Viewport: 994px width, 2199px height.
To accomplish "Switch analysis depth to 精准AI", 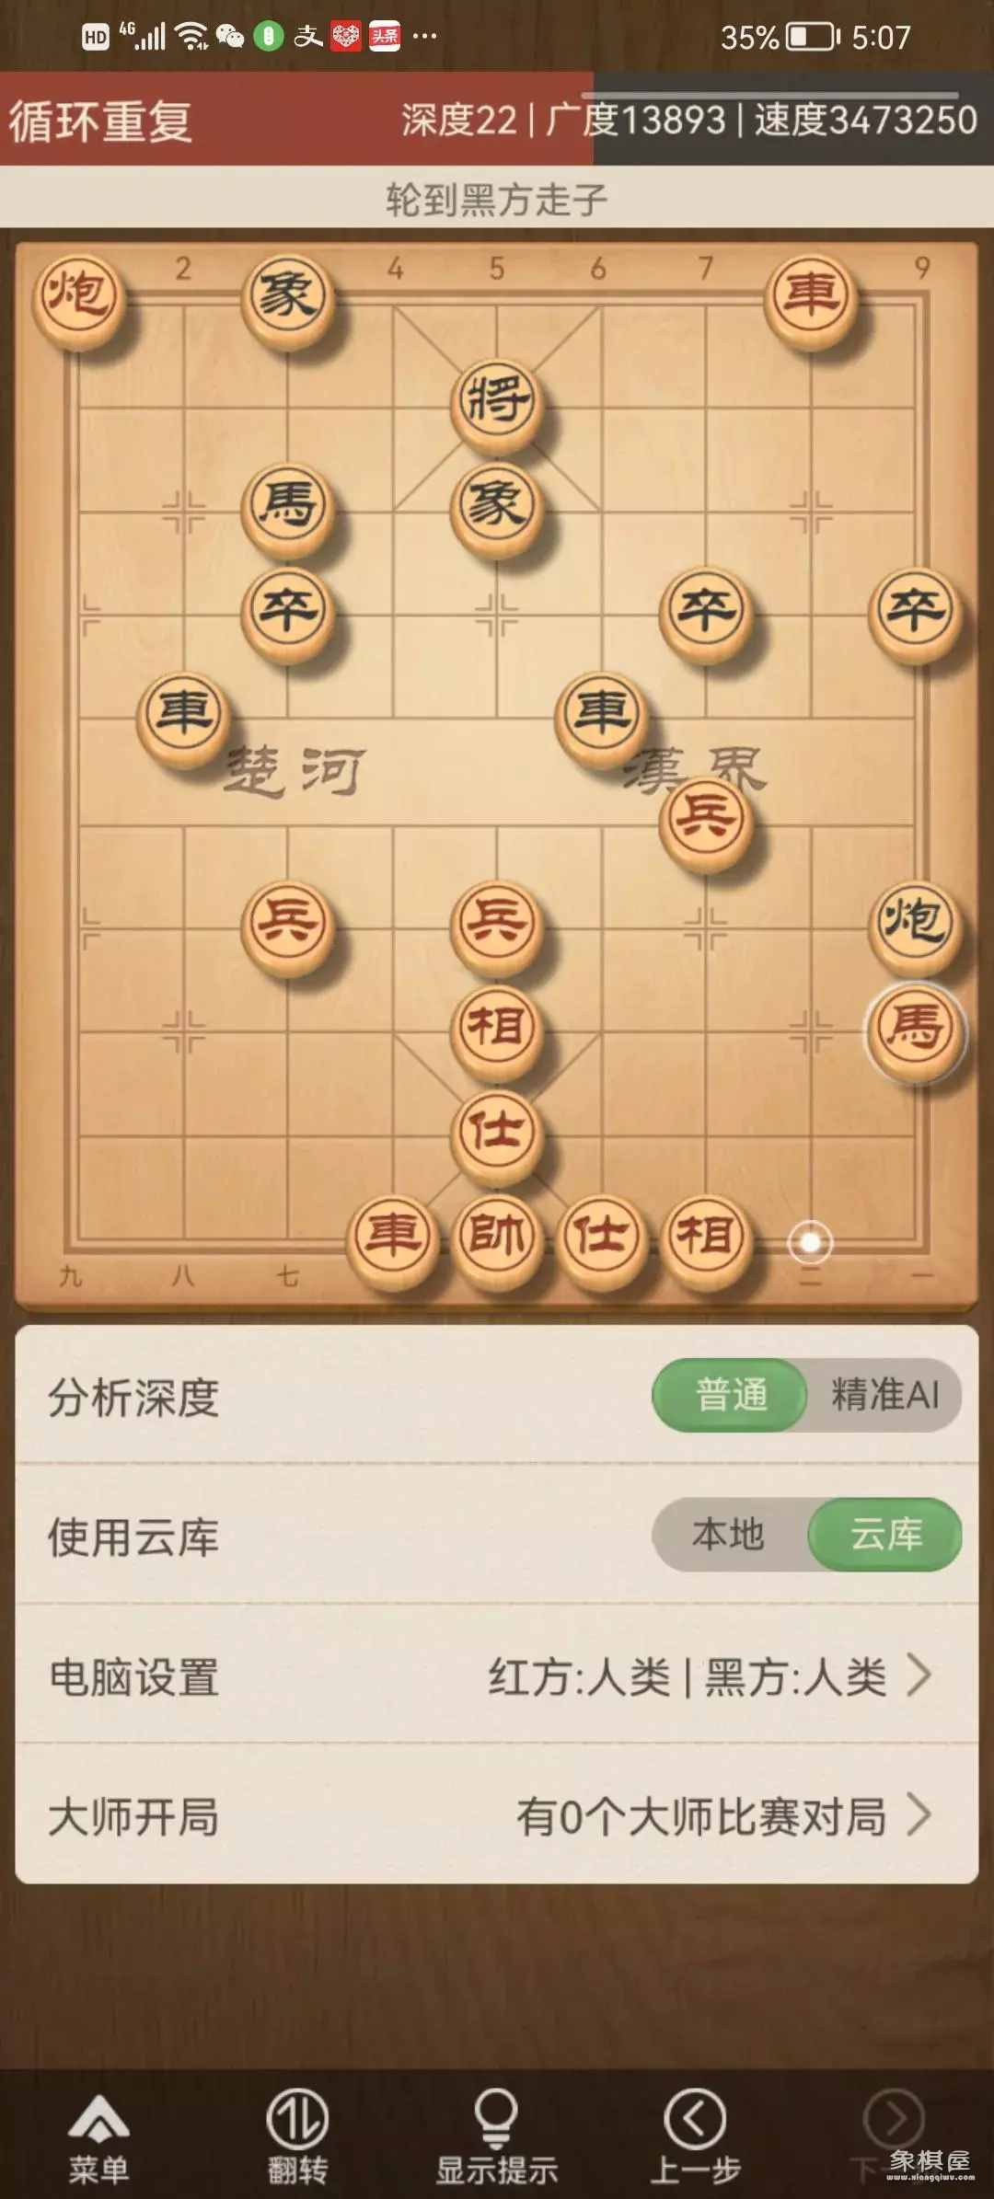I will [885, 1395].
